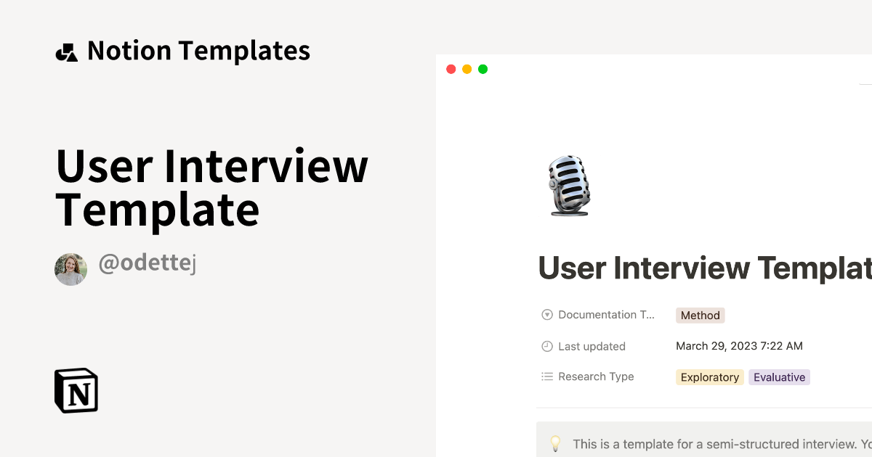
Task: Click the Last updated property label
Action: [592, 347]
